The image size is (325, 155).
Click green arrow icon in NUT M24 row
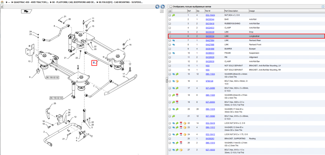point(174,15)
